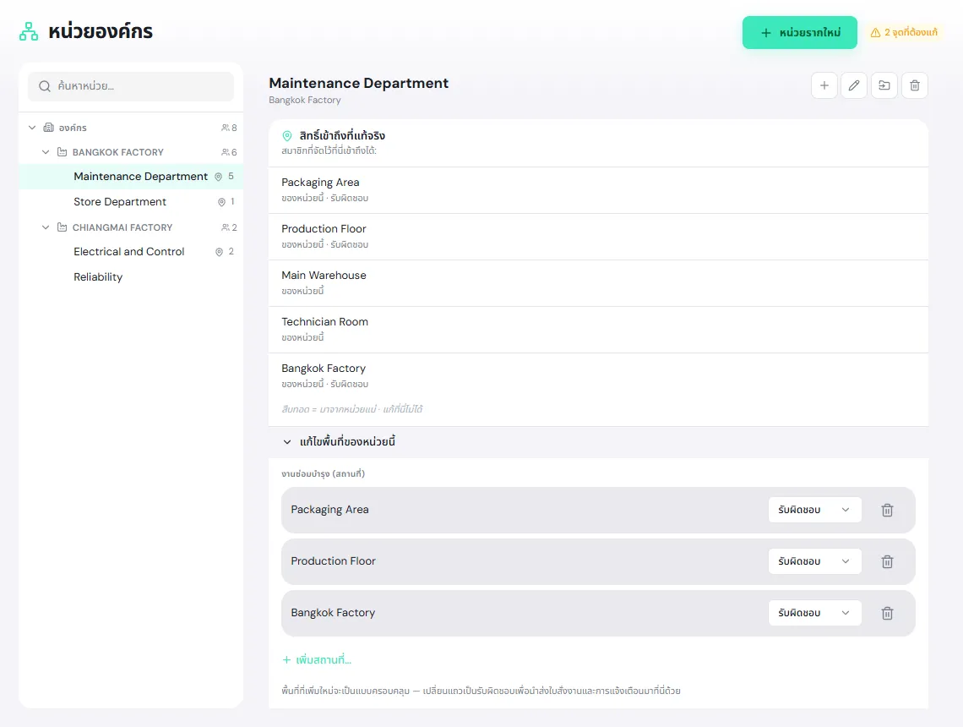Click the Packaging Area row in access list
963x727 pixels.
point(598,190)
